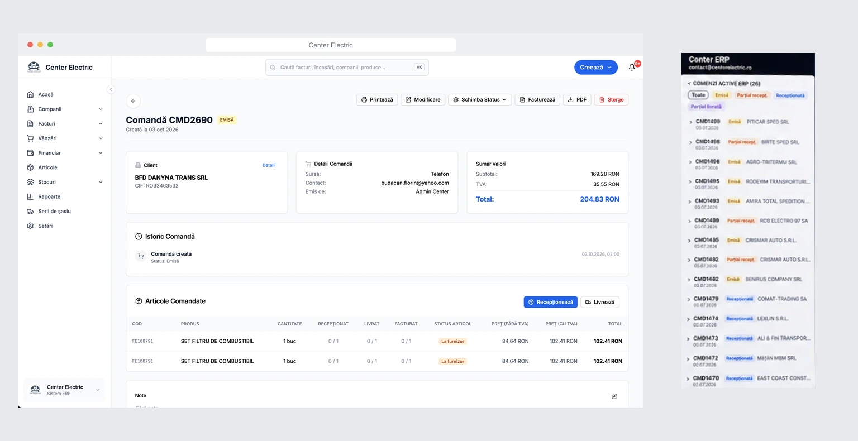This screenshot has height=441, width=858.
Task: Click the Livrează button
Action: coord(600,302)
